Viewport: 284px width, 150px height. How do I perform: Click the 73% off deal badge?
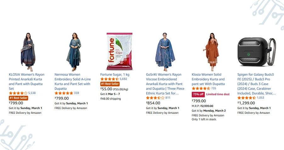pyautogui.click(x=198, y=94)
